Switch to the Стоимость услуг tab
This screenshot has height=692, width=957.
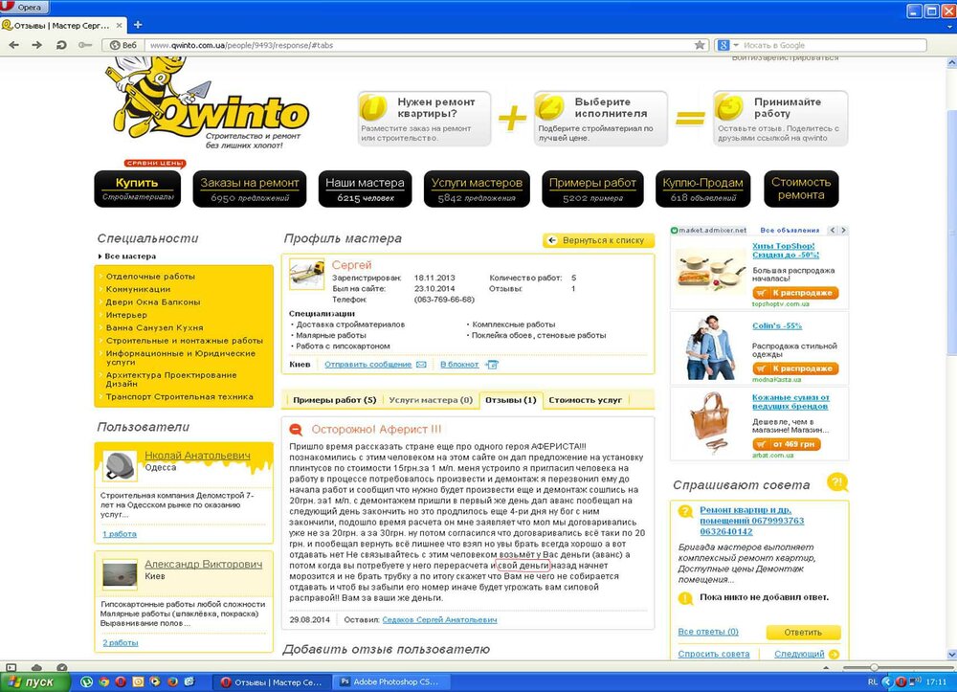tap(586, 402)
